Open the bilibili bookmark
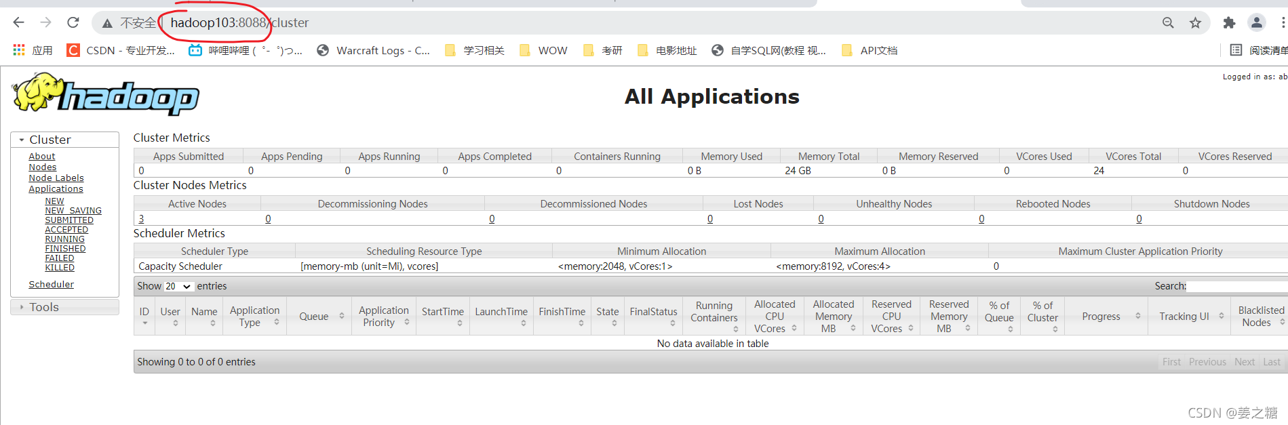This screenshot has width=1288, height=425. click(246, 50)
